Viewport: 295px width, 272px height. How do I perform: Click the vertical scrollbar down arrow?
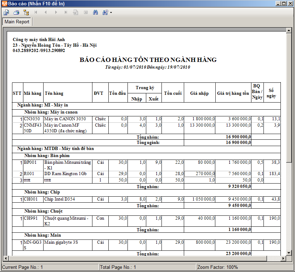point(289,253)
